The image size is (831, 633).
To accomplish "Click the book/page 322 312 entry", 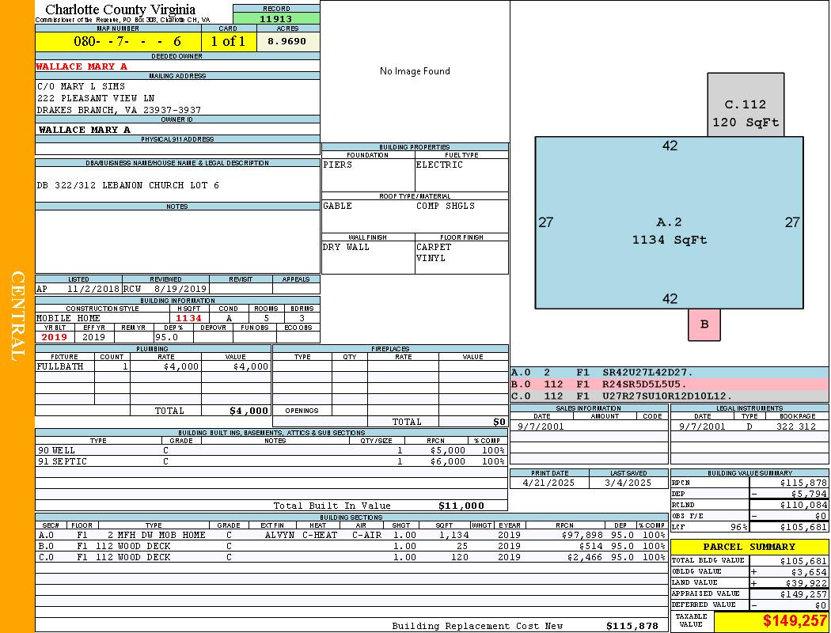I will point(795,426).
